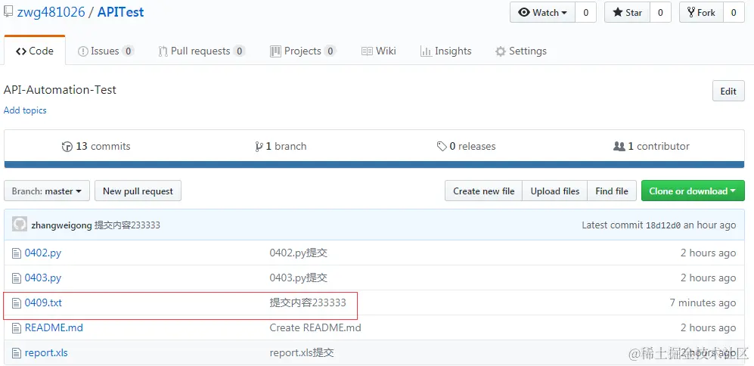Viewport: 754px width, 366px height.
Task: Click the stargazers count next to Star
Action: [x=660, y=13]
